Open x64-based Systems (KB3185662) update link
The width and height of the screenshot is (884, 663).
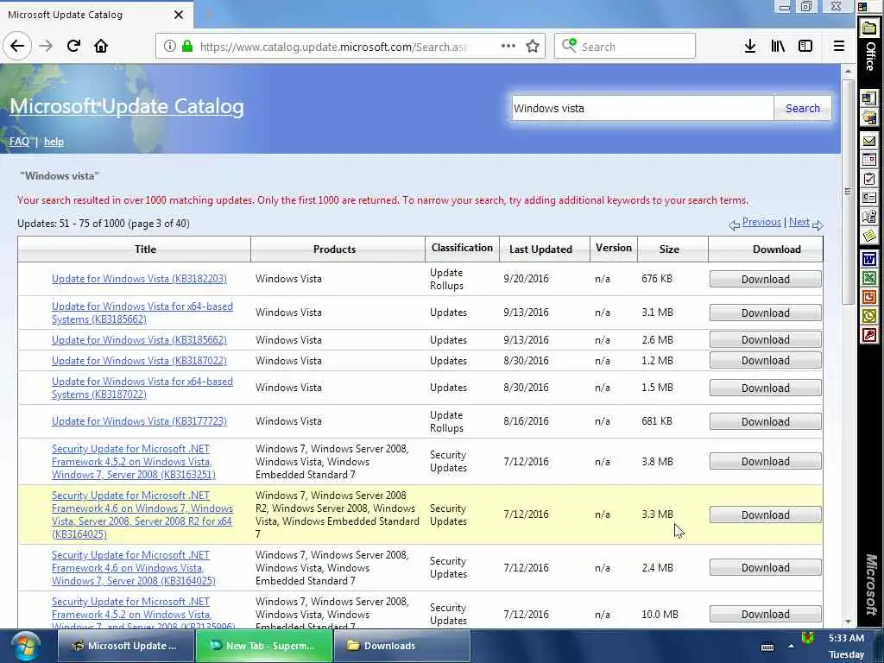click(x=142, y=313)
